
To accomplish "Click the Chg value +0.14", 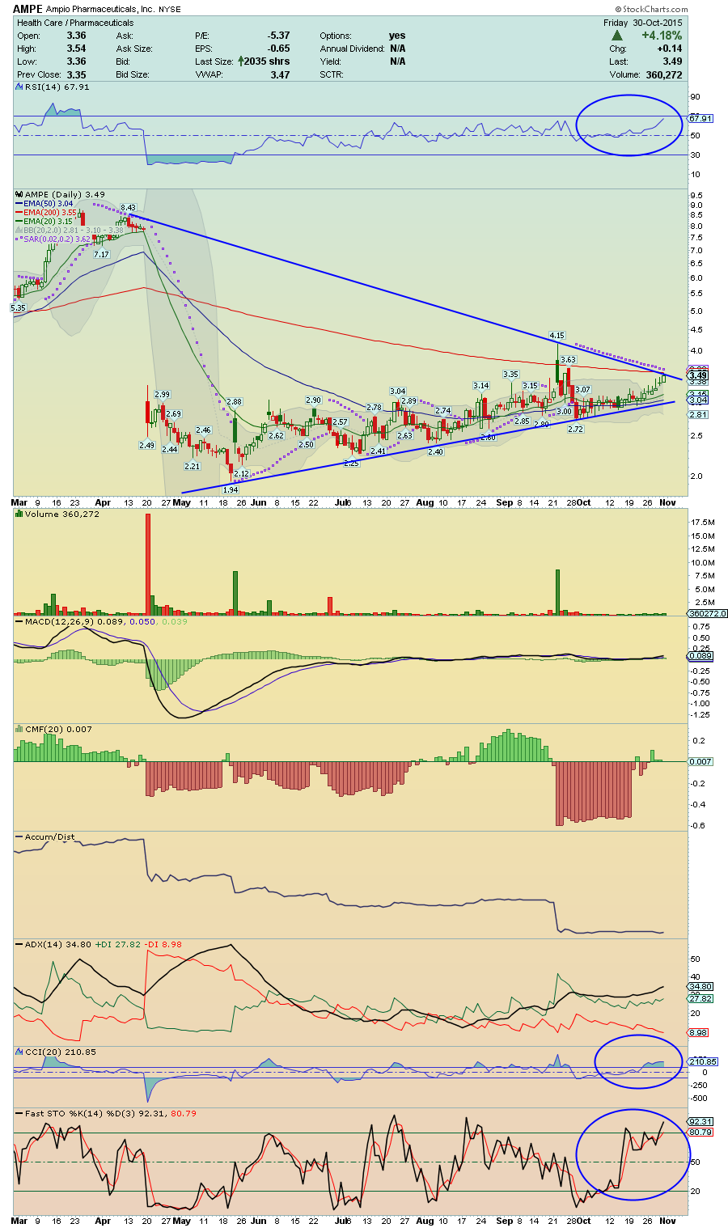I will pos(669,49).
